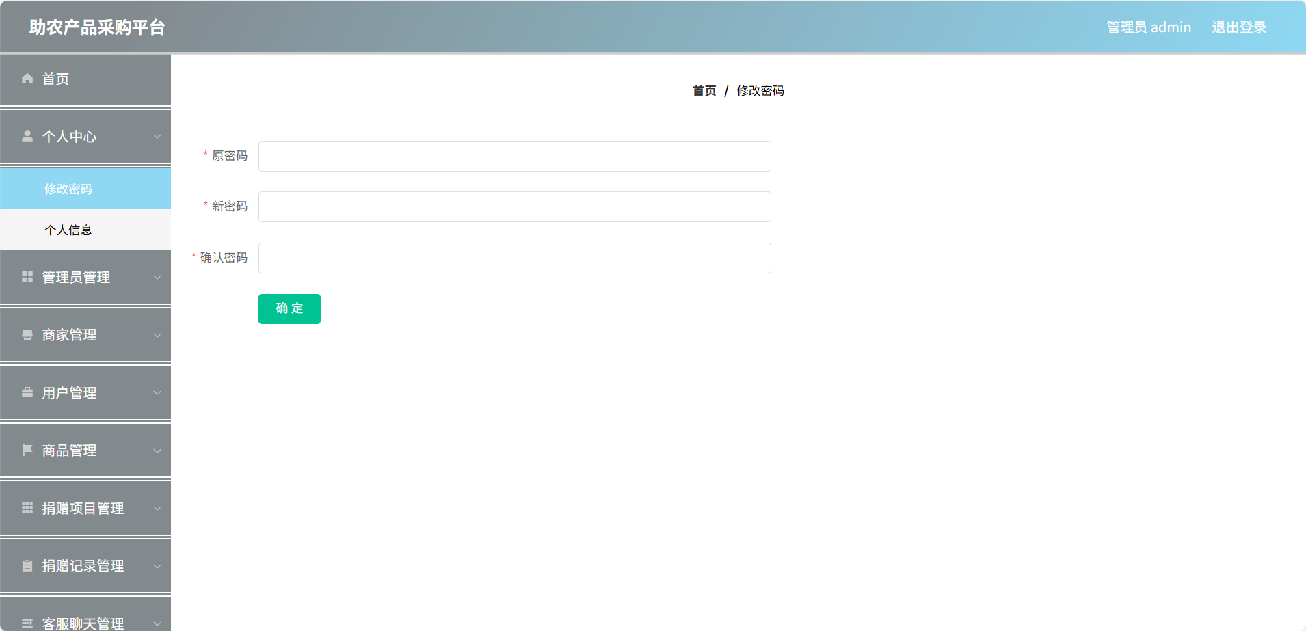Click the grid icon beside 管理员管理
This screenshot has width=1306, height=631.
pos(27,277)
